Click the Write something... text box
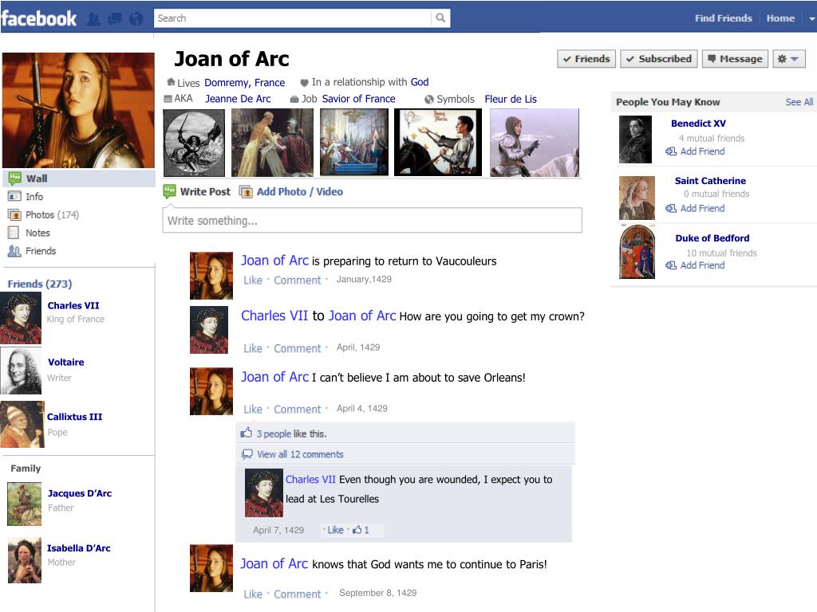Viewport: 817px width, 612px height. click(x=372, y=220)
